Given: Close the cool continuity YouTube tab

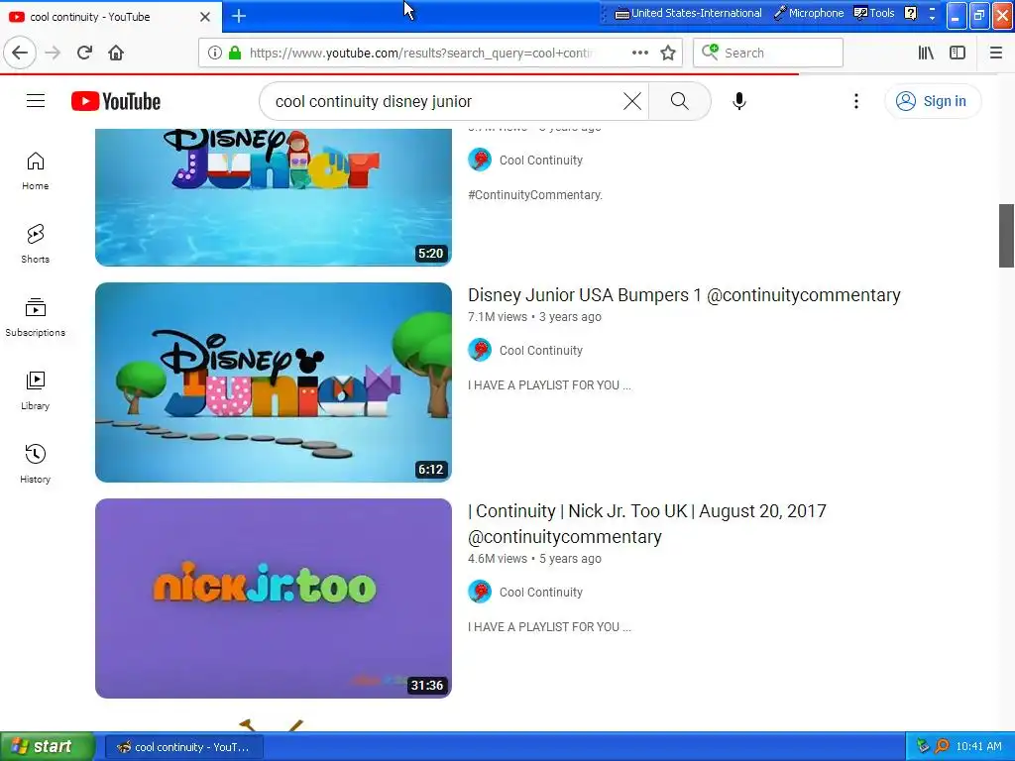Looking at the screenshot, I should (x=205, y=17).
